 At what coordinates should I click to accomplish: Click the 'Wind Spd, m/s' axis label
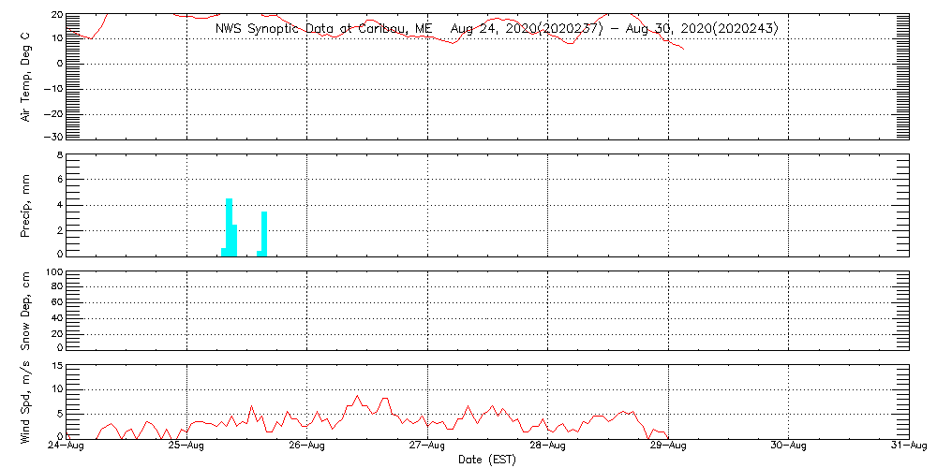[26, 401]
